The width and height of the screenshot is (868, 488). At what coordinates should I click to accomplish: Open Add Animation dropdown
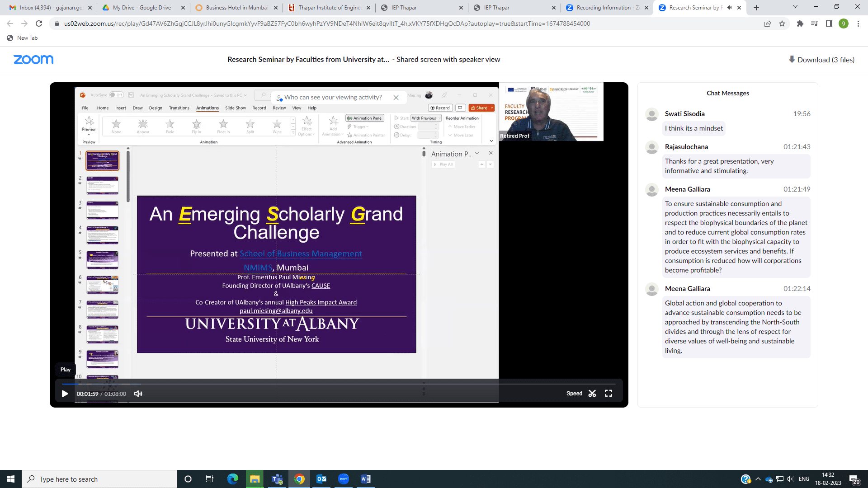point(333,126)
